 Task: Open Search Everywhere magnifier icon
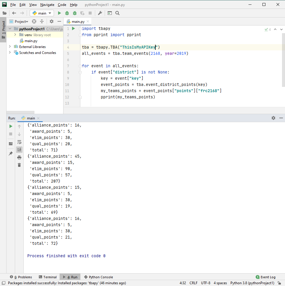117,13
